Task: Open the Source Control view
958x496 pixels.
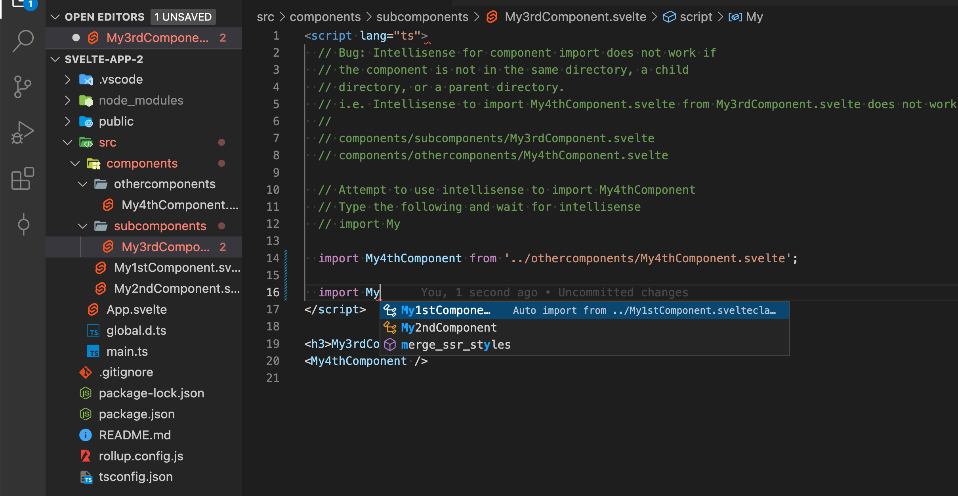Action: (23, 86)
